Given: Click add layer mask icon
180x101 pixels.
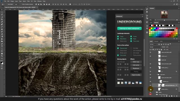Looking at the screenshot, I should [x=167, y=96].
